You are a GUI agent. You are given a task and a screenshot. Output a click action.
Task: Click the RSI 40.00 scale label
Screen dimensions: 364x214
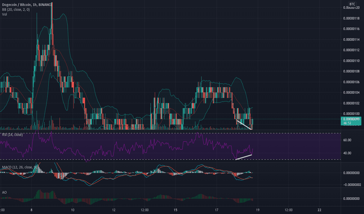coord(347,153)
